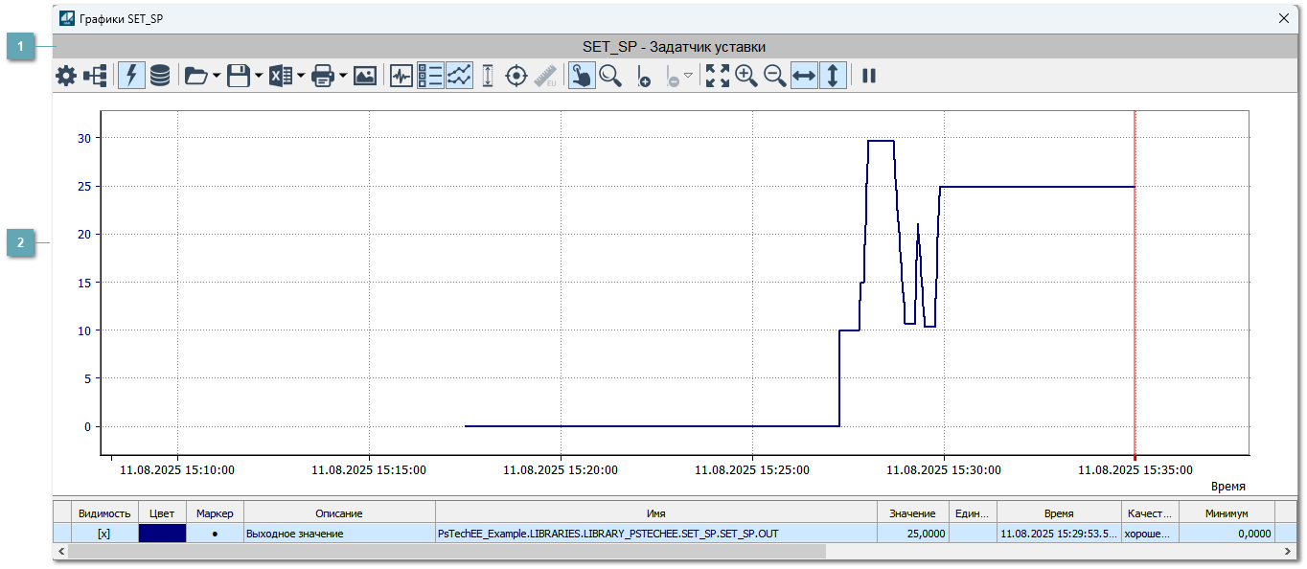Click the crosshair target icon
1307x569 pixels.
[x=516, y=77]
